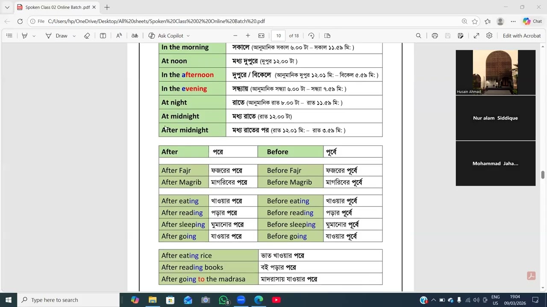Activate the Draw tool
The height and width of the screenshot is (307, 547).
56,36
